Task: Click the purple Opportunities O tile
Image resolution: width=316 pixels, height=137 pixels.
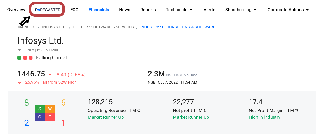Action: (40, 117)
